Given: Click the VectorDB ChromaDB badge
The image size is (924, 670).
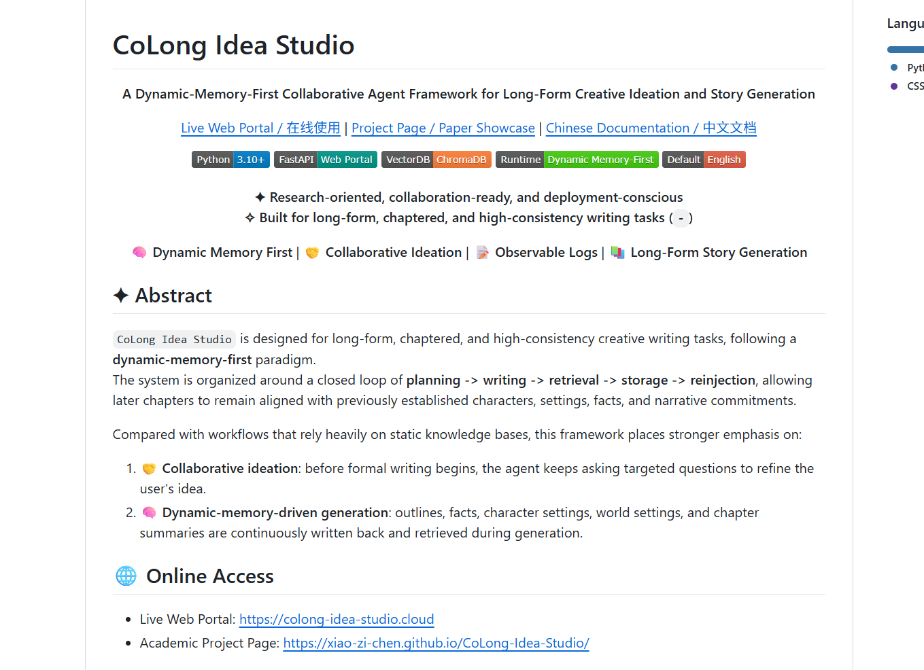Looking at the screenshot, I should [436, 159].
